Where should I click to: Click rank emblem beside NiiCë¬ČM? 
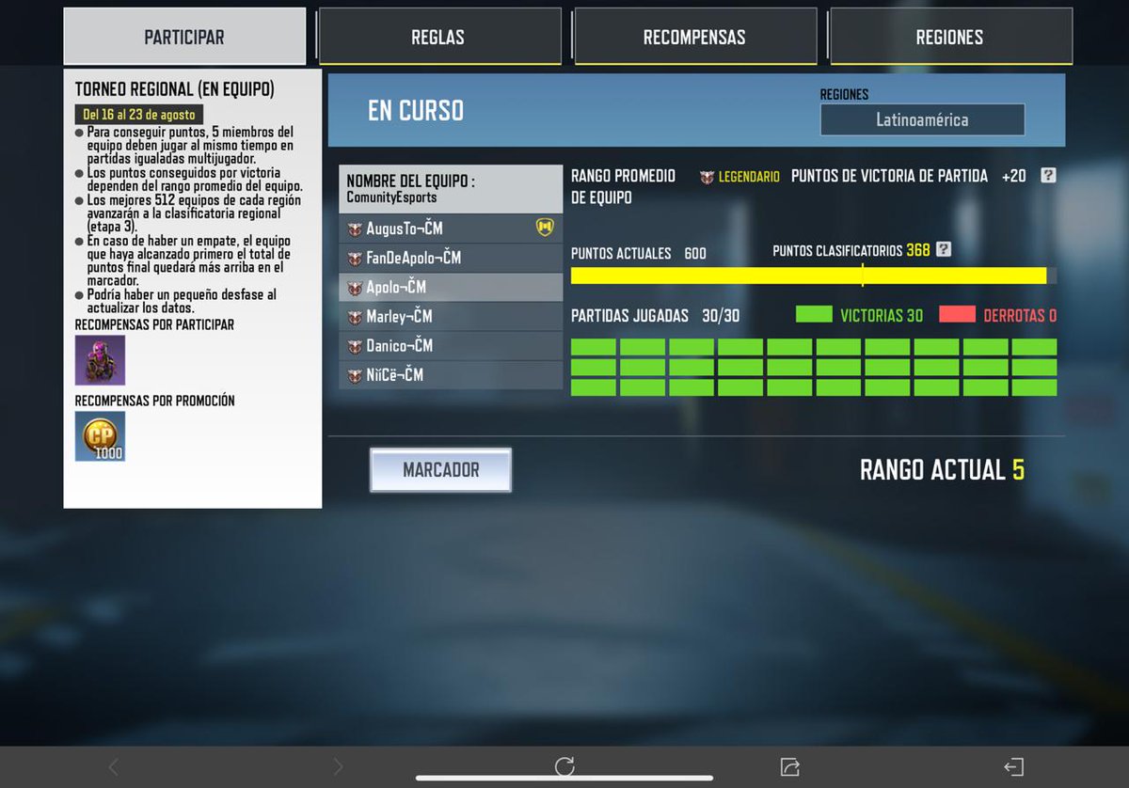pyautogui.click(x=355, y=374)
